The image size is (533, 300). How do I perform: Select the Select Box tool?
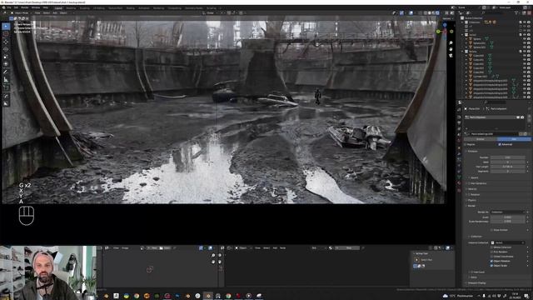pos(6,26)
